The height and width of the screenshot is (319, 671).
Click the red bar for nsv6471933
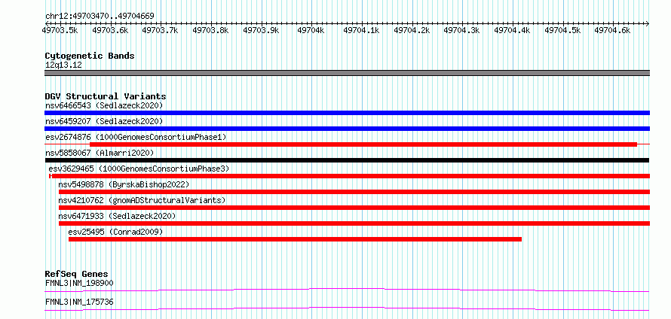[354, 223]
